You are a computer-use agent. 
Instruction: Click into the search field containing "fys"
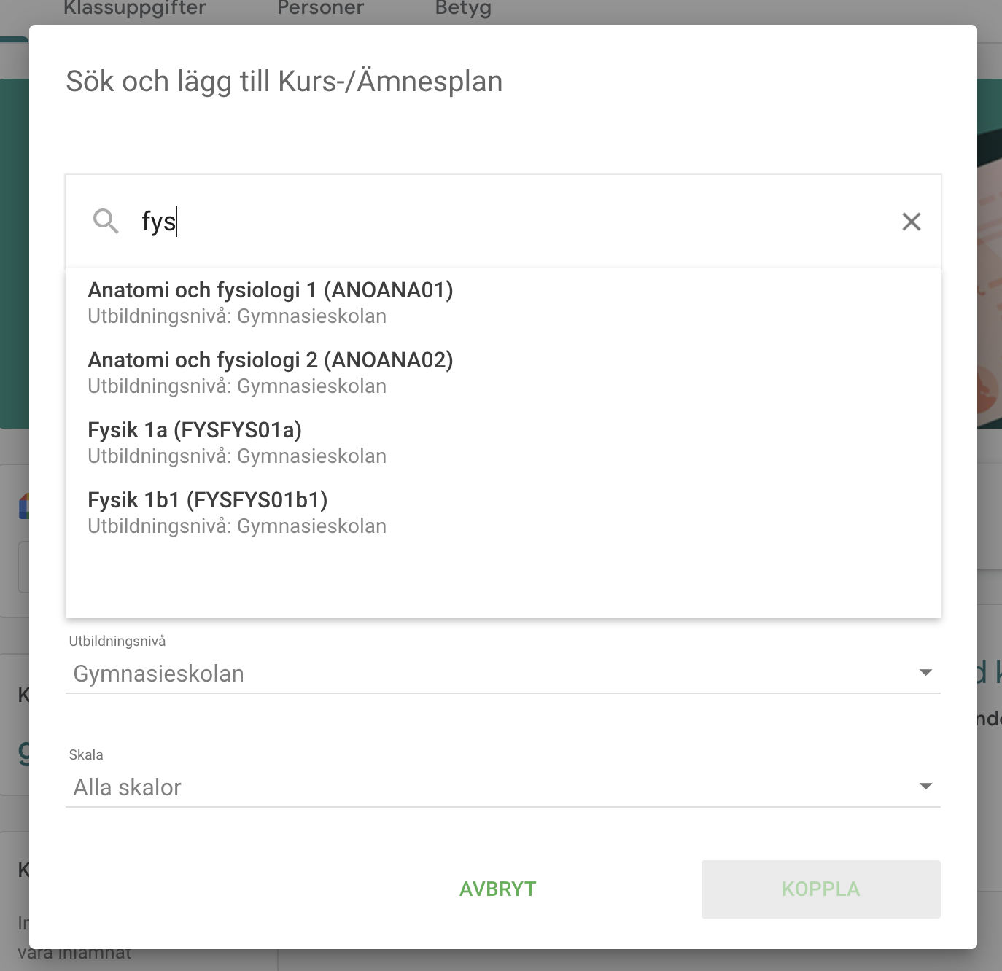pos(510,222)
